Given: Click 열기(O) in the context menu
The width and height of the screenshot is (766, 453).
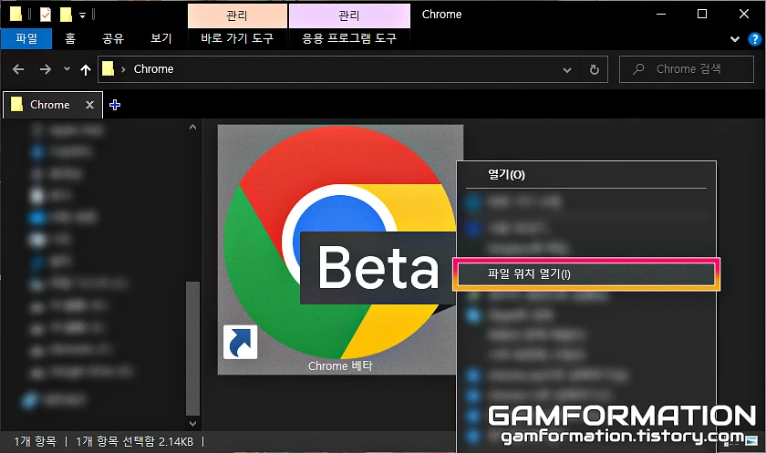Looking at the screenshot, I should [507, 175].
